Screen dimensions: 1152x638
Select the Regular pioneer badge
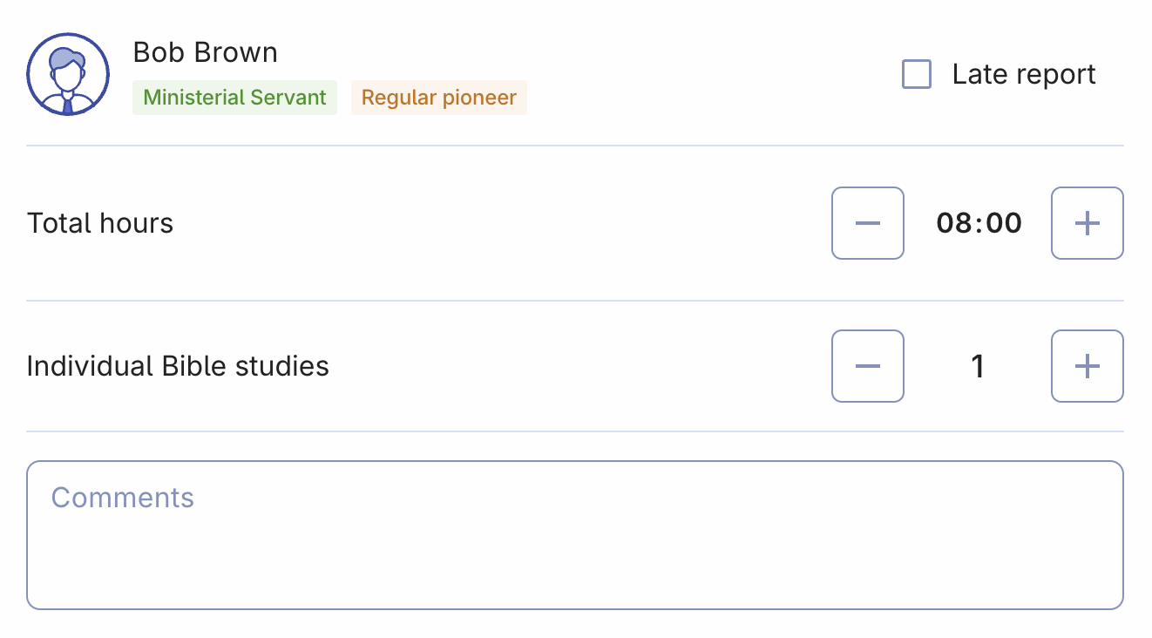point(438,97)
